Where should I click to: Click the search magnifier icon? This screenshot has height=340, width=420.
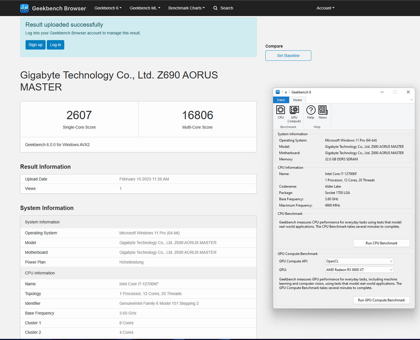click(215, 8)
